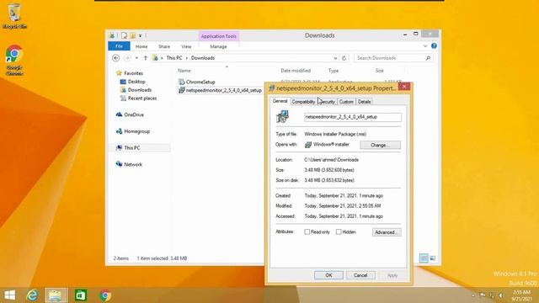Switch to the Custom tab
The image size is (539, 303).
pos(346,102)
